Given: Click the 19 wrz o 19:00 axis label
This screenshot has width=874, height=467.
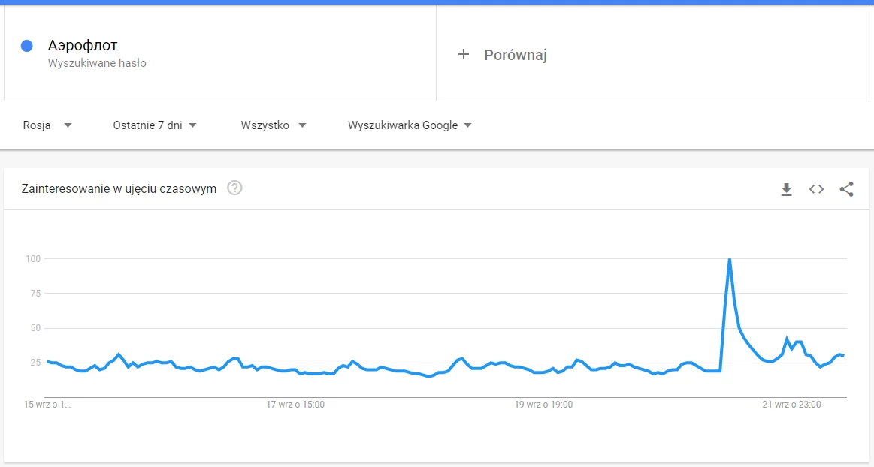Looking at the screenshot, I should click(543, 405).
